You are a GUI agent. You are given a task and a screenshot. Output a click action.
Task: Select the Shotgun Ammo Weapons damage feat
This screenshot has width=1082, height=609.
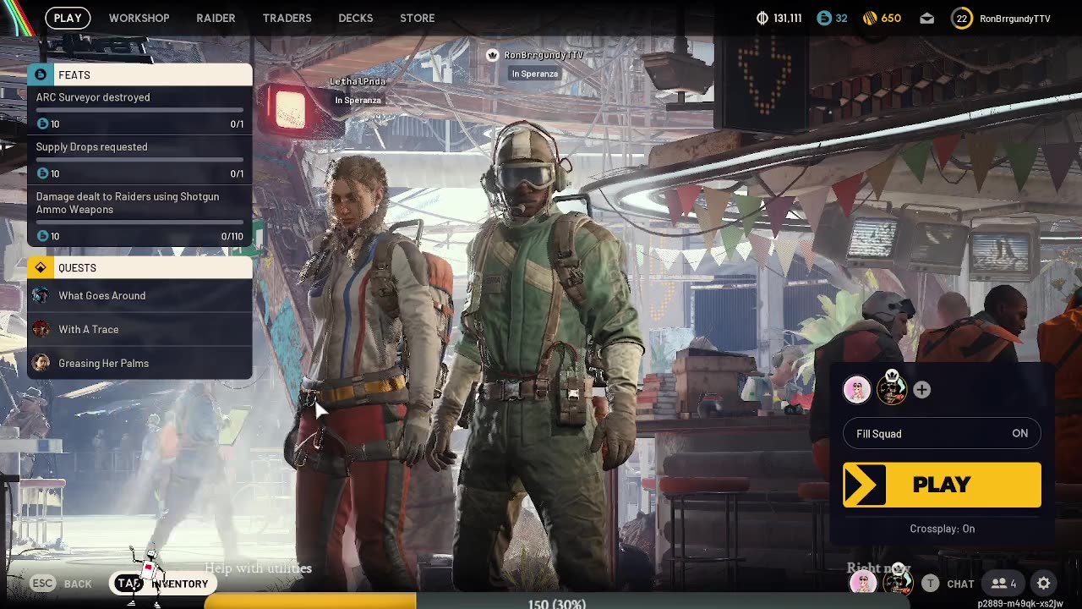(139, 216)
